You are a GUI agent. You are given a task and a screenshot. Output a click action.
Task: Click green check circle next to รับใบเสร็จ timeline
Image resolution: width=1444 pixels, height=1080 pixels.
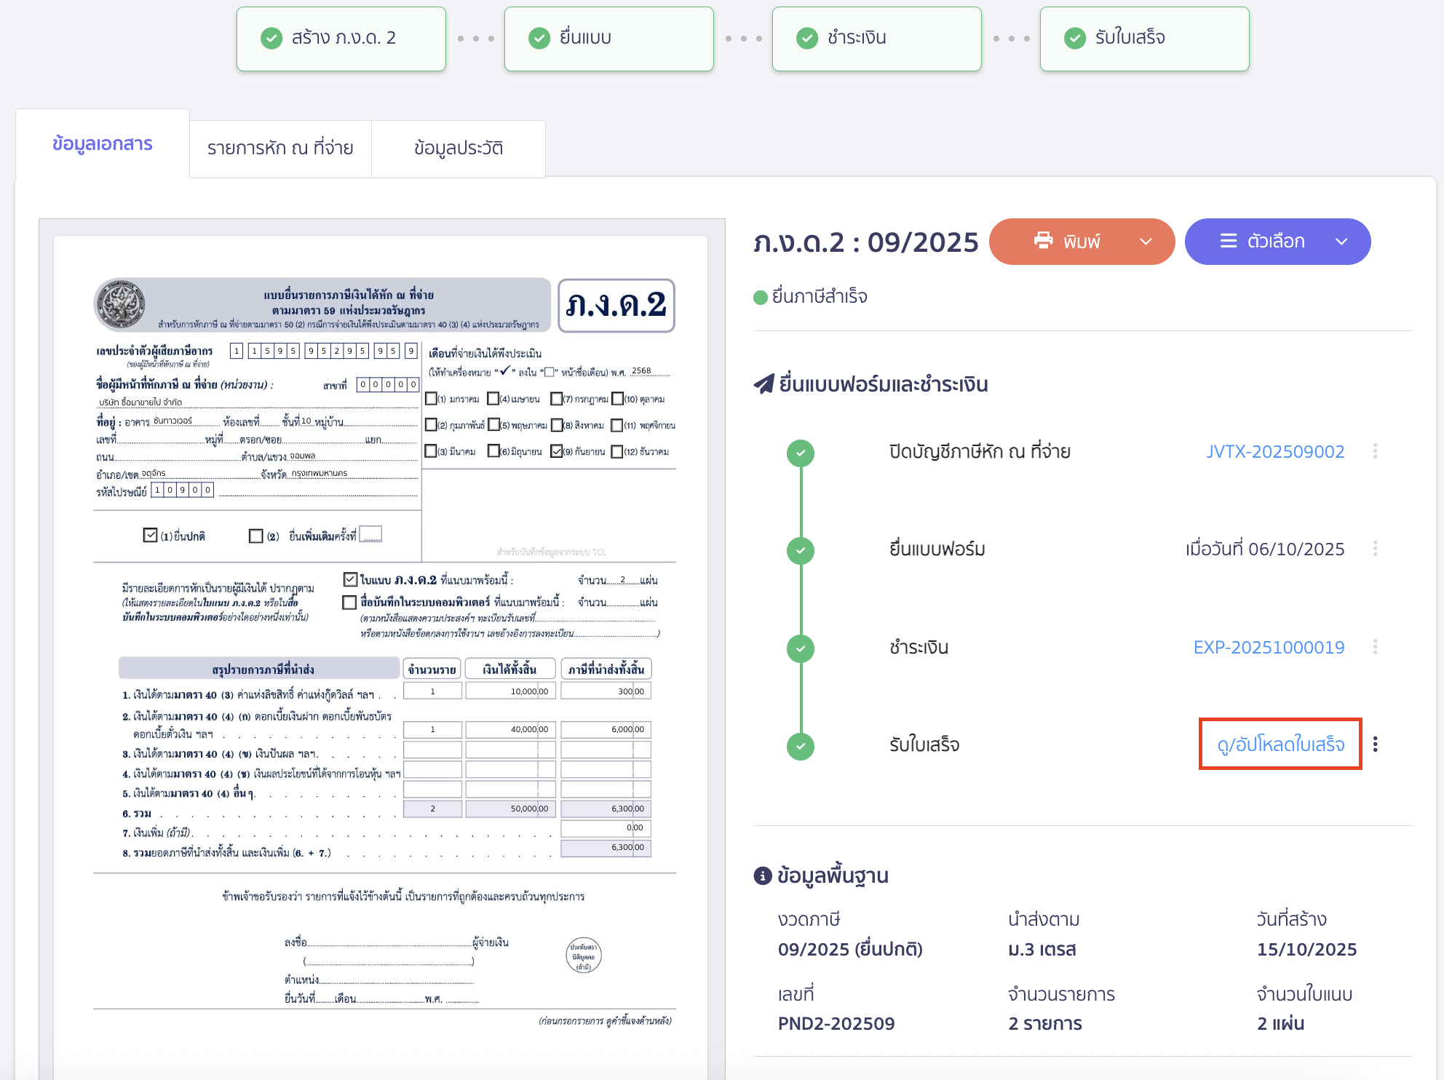(801, 746)
